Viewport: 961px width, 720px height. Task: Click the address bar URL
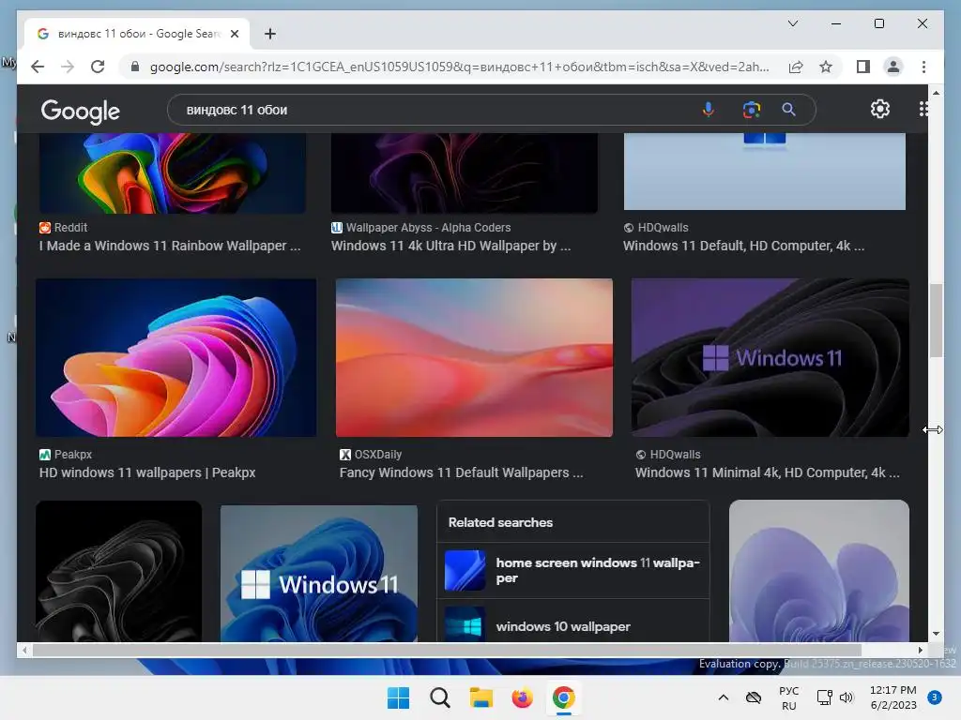459,67
